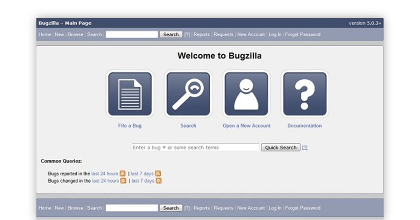Viewport: 420px width, 220px height.
Task: Open the Search link in the bottom navigation bar
Action: [x=94, y=208]
